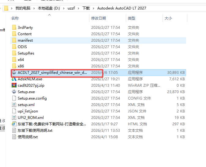Image resolution: width=206 pixels, height=167 pixels.
Task: Select the Content folder icon
Action: [x=14, y=34]
